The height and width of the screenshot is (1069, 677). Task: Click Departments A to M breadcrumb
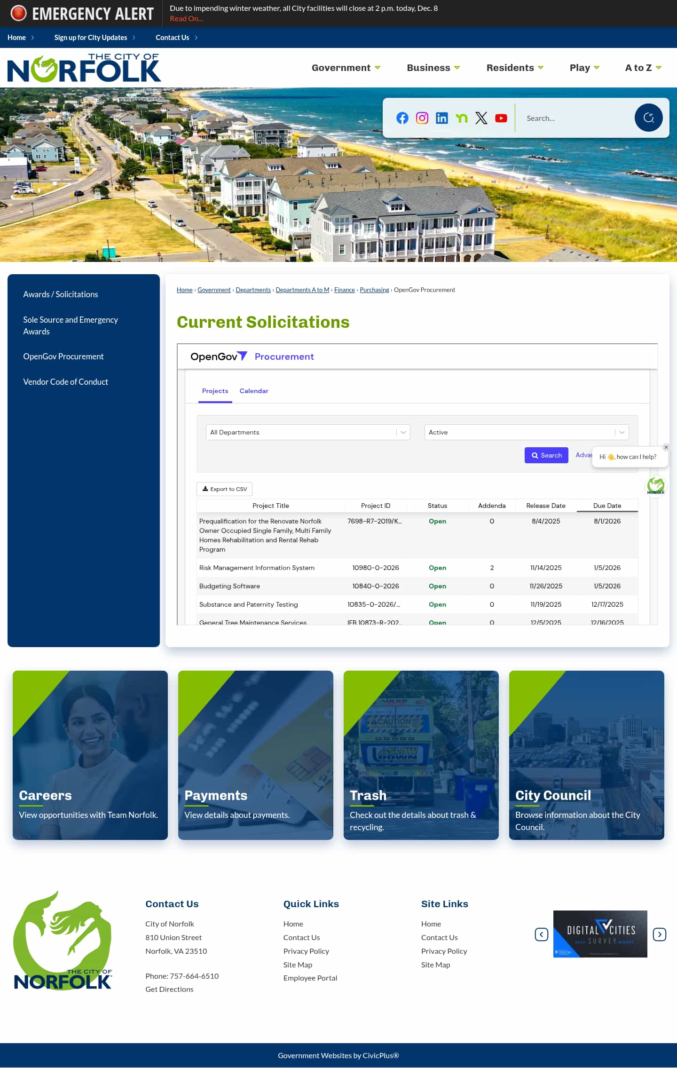[302, 290]
